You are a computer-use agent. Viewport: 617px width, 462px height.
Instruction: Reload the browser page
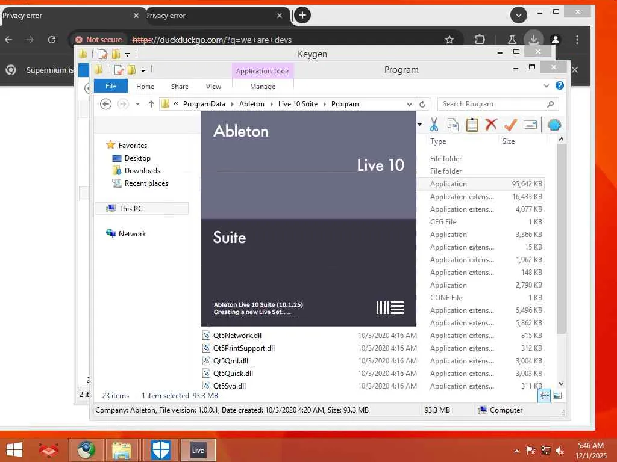click(x=52, y=40)
